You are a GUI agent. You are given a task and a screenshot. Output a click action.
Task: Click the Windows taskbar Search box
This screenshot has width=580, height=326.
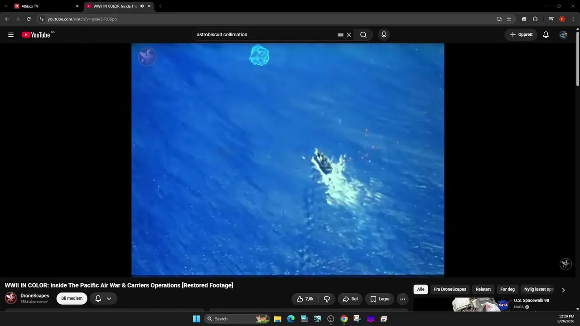(237, 319)
